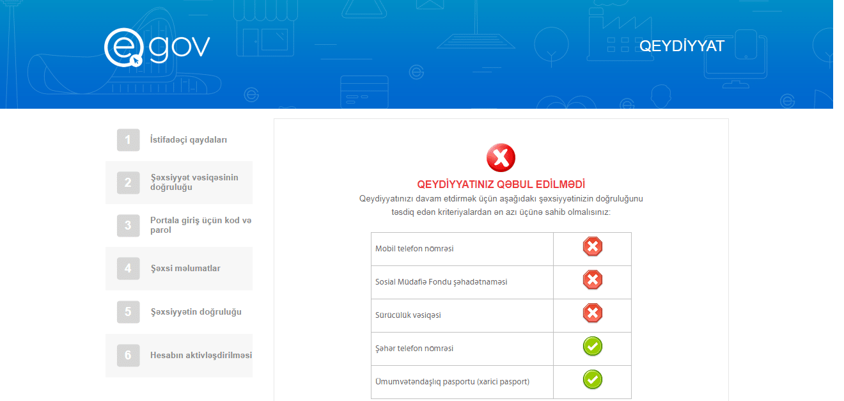Open the Şəxsi məlumatlar step
This screenshot has width=844, height=401.
[x=185, y=269]
